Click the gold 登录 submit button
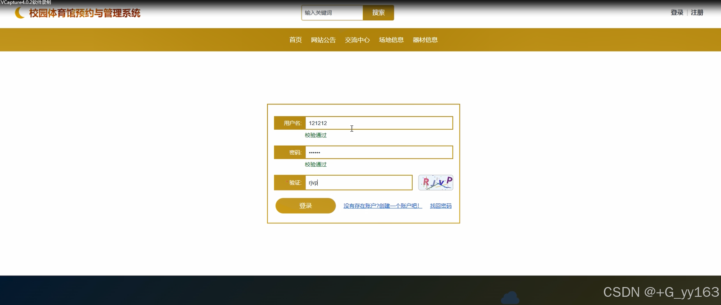 point(306,206)
